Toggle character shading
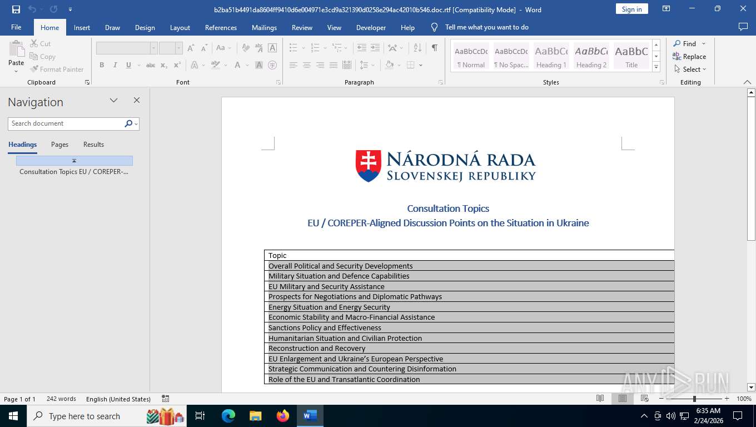756x427 pixels. [x=259, y=65]
